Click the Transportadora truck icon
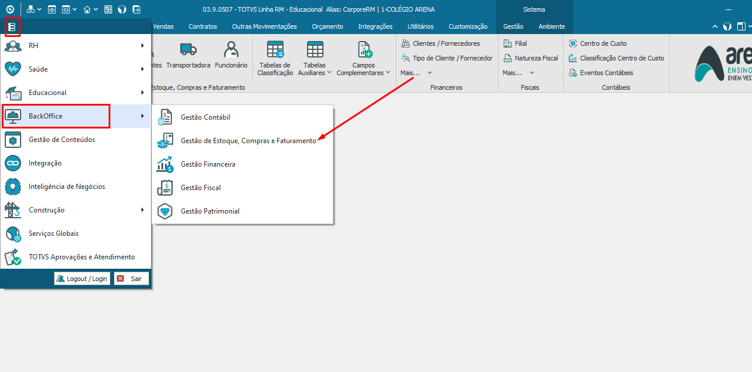This screenshot has width=752, height=372. coord(188,49)
